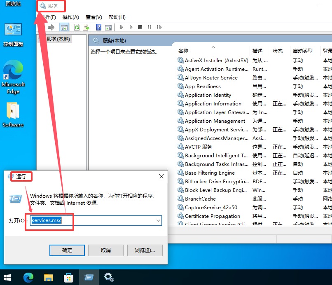Open the 文件(F) menu

click(x=48, y=17)
